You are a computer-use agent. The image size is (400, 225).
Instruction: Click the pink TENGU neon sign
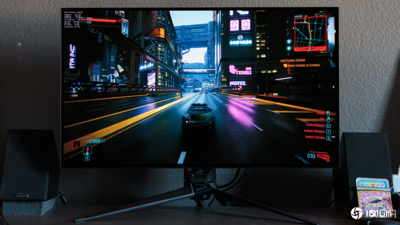point(240,70)
